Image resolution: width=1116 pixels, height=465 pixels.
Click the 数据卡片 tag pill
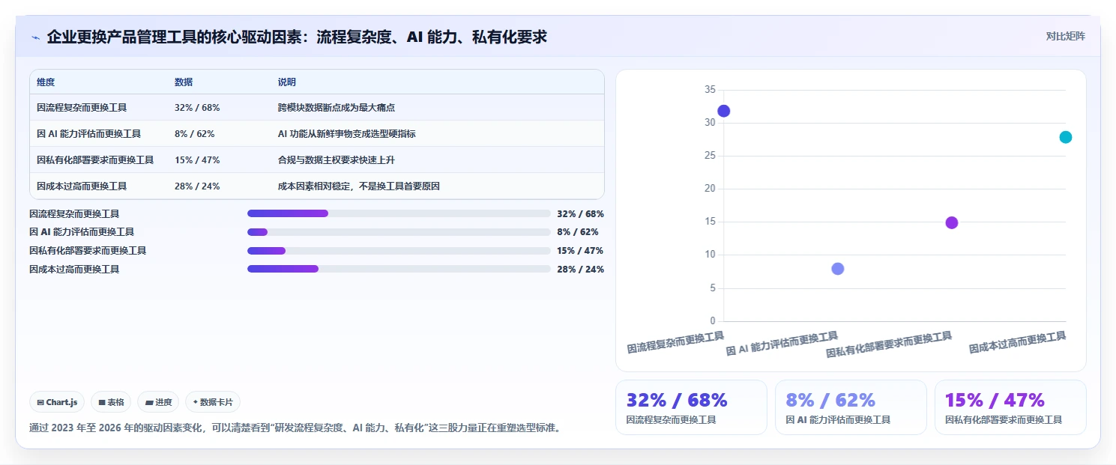tap(213, 402)
